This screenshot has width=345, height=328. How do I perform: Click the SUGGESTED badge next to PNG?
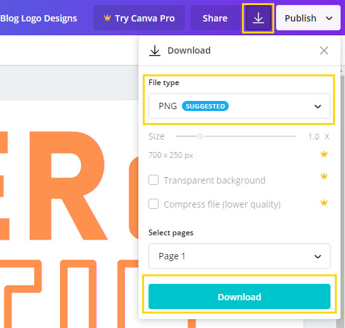click(205, 106)
